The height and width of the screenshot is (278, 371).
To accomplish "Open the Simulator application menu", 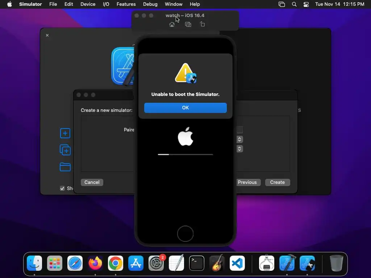I will pyautogui.click(x=30, y=4).
